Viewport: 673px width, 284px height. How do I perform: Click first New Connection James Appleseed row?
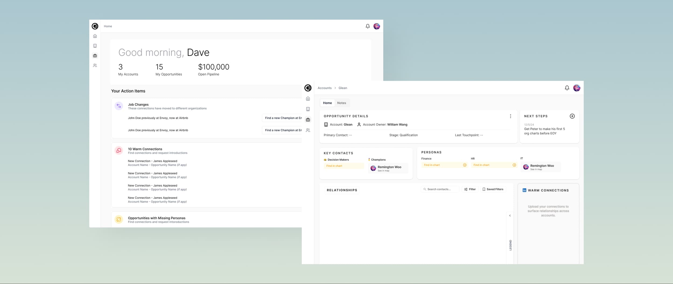click(x=157, y=163)
